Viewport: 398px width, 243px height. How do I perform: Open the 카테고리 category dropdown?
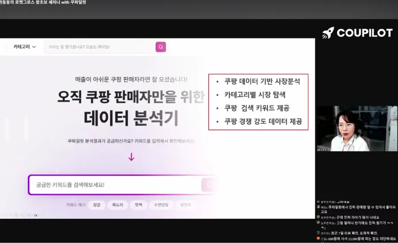25,47
